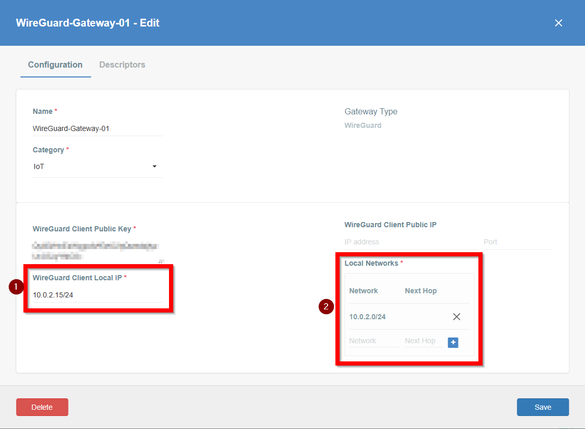585x429 pixels.
Task: Remove the 10.0.2.0/24 local network entry
Action: [456, 317]
